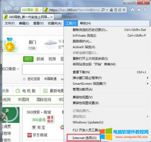This screenshot has height=142, width=151.
Task: Open the 帮助(H) menu
Action: click(x=85, y=23)
